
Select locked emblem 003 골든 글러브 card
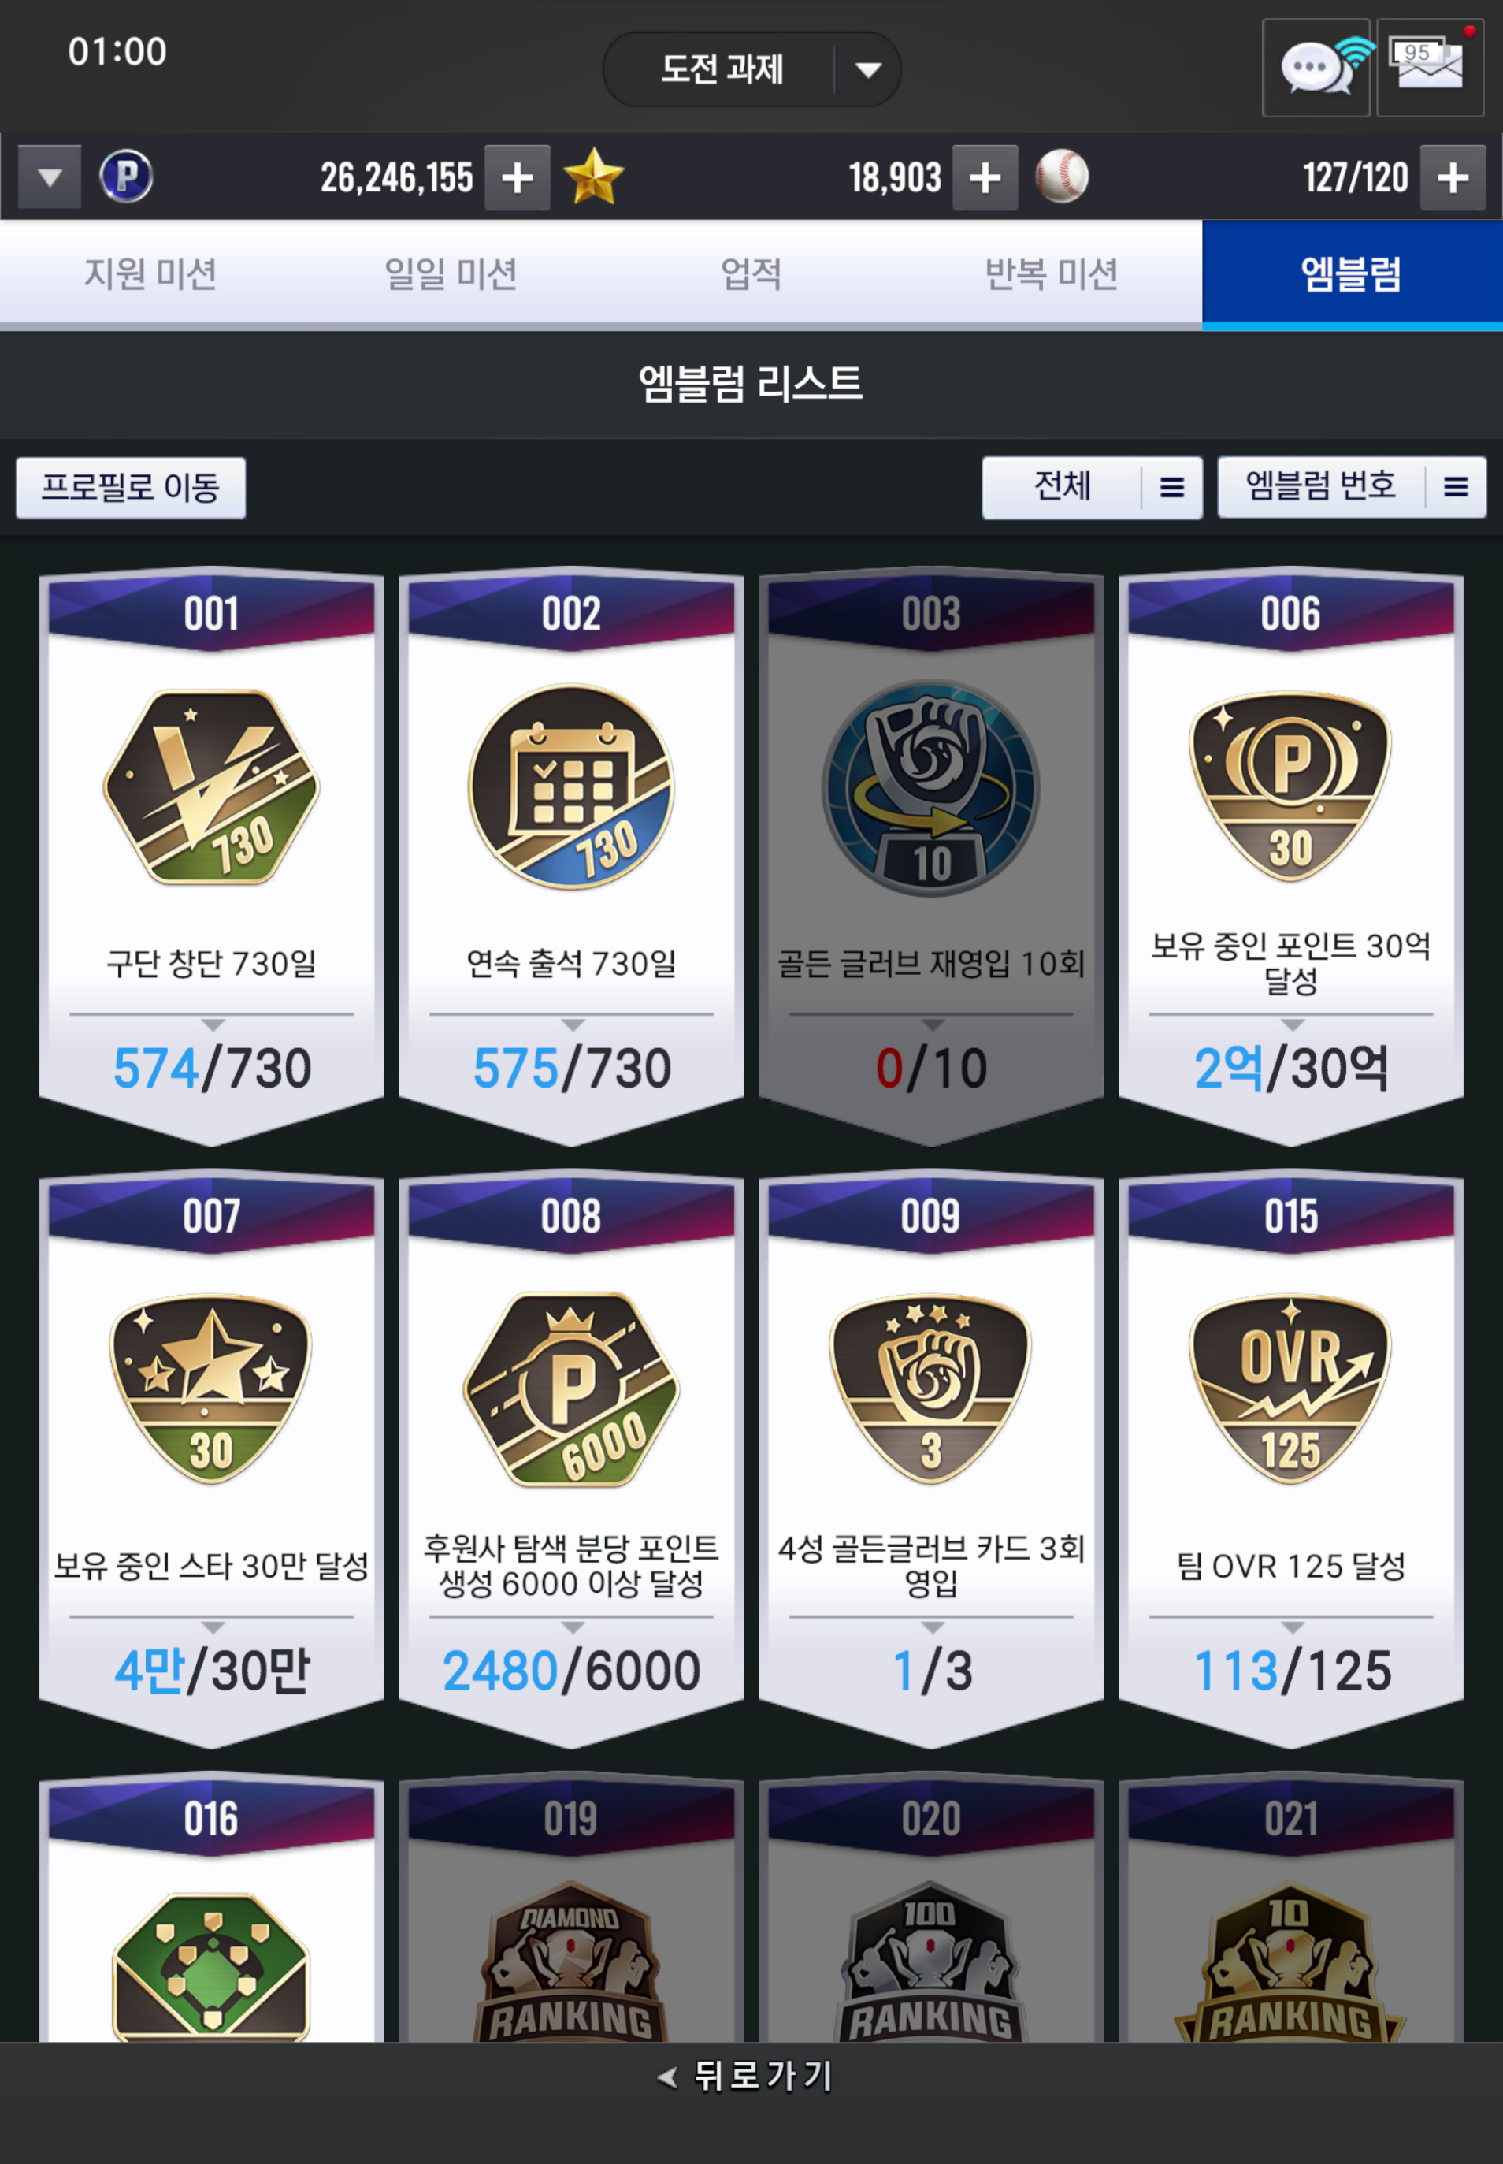coord(931,855)
